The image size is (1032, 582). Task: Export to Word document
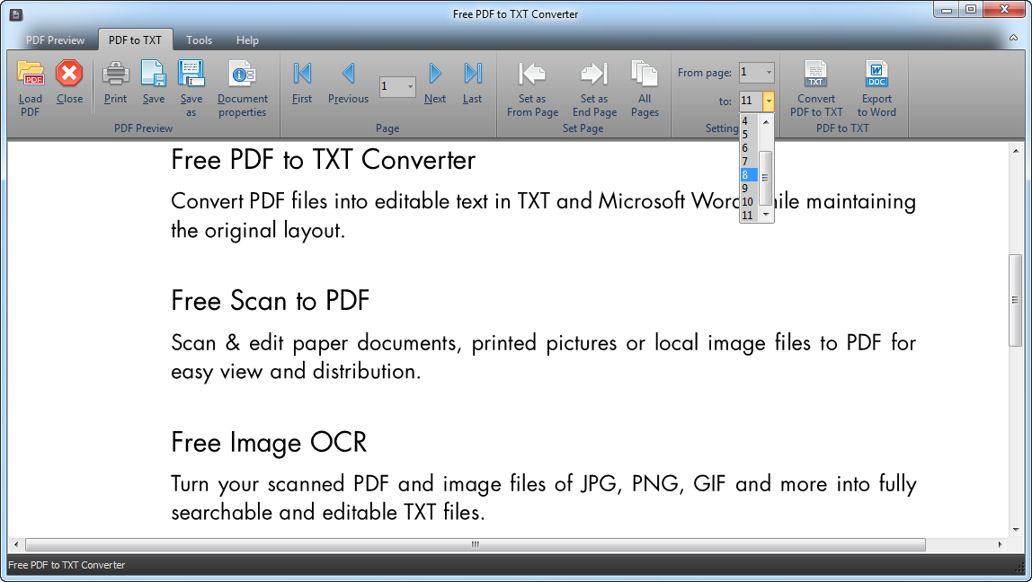coord(876,75)
